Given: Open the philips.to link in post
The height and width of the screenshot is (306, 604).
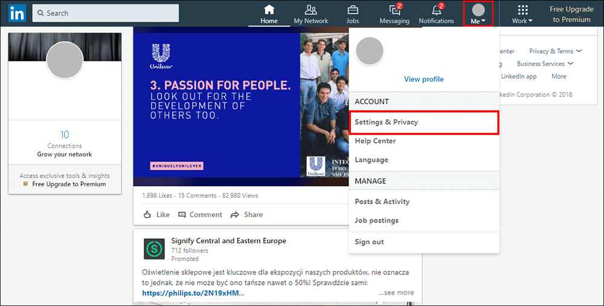Looking at the screenshot, I should click(x=193, y=293).
